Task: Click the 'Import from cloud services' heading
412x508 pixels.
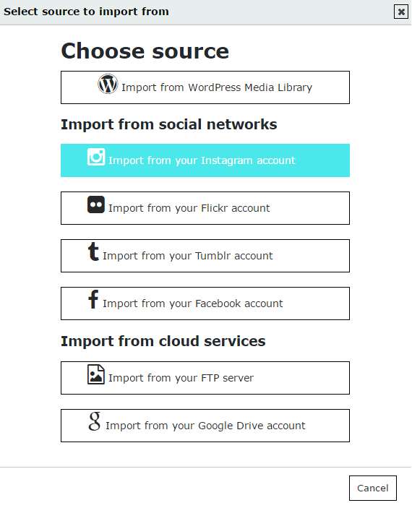Action: point(163,341)
